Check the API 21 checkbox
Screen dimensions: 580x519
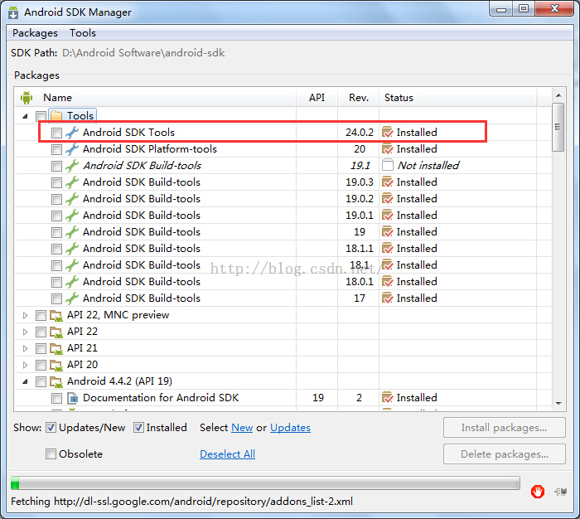[x=41, y=349]
